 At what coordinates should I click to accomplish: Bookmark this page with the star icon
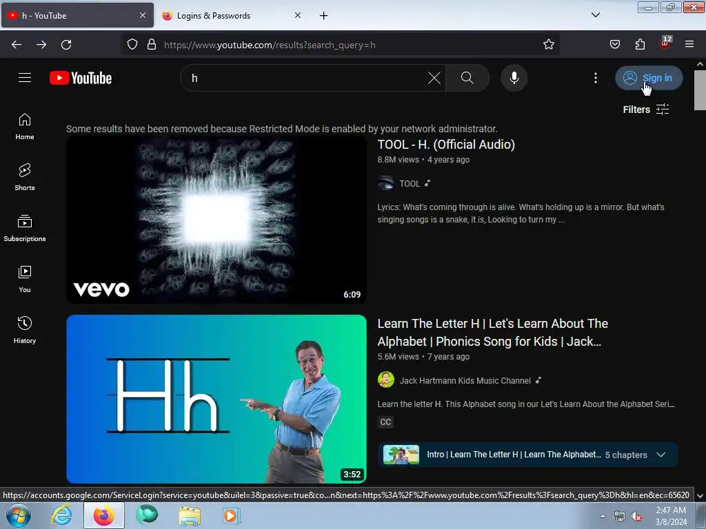(x=548, y=45)
